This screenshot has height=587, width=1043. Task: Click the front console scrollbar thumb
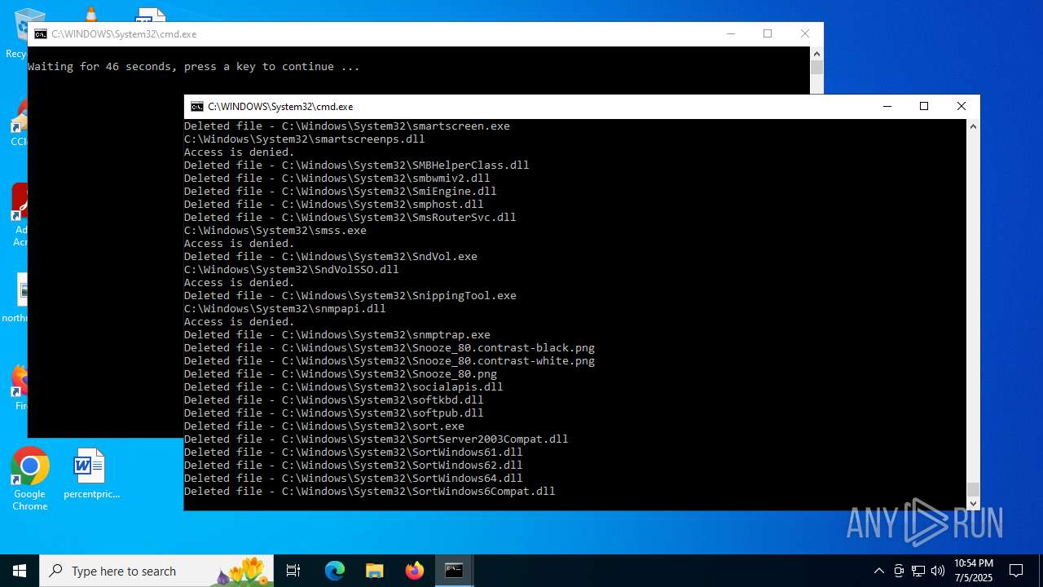(973, 489)
